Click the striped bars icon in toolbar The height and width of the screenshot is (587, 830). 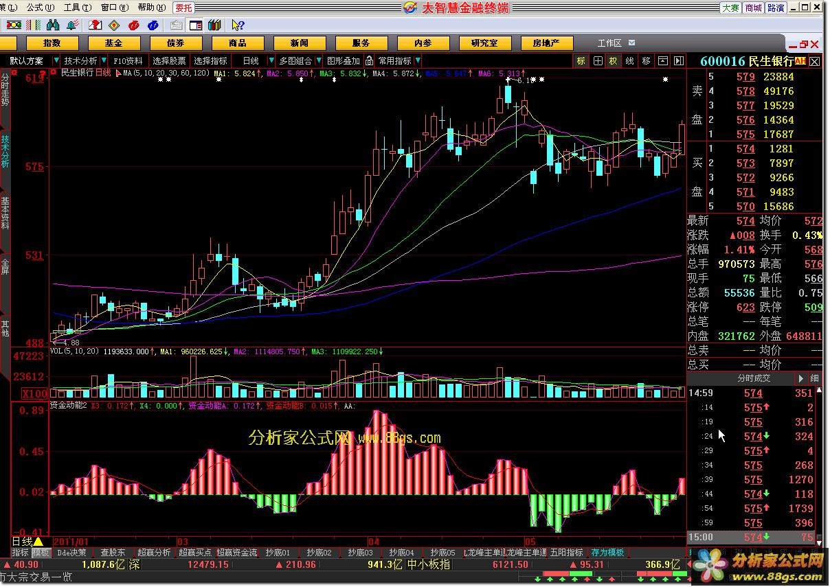(x=33, y=25)
